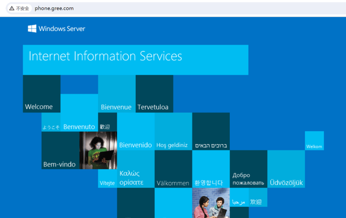This screenshot has width=346, height=218.
Task: Click the photo of two people talking
Action: (x=211, y=203)
